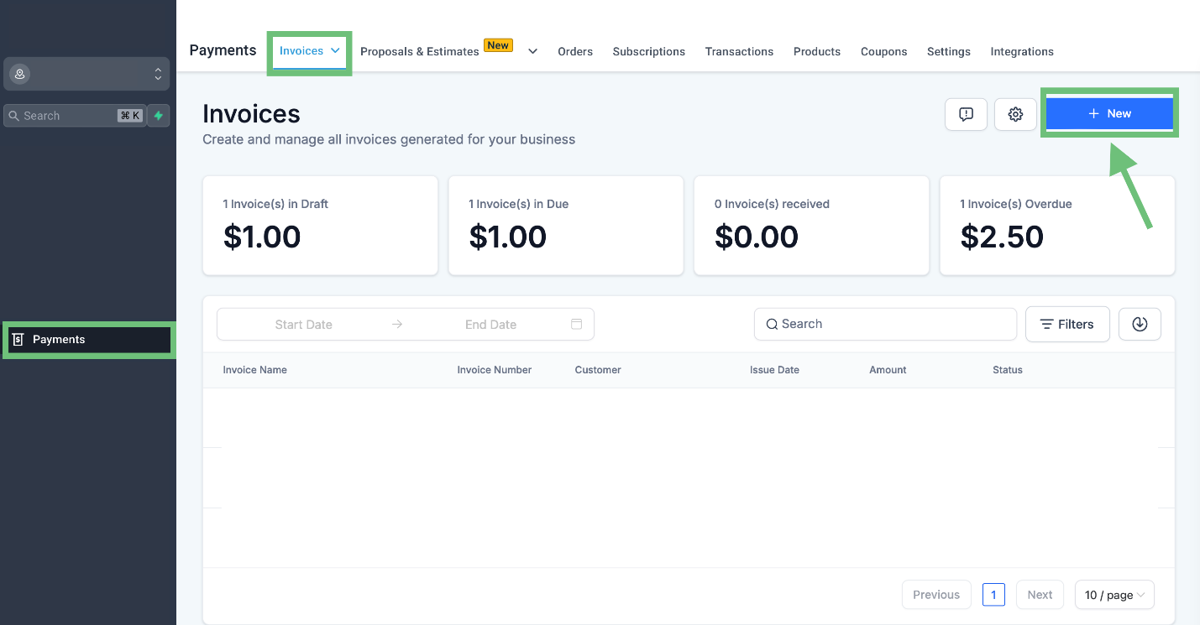Click the Next page button

[1040, 595]
